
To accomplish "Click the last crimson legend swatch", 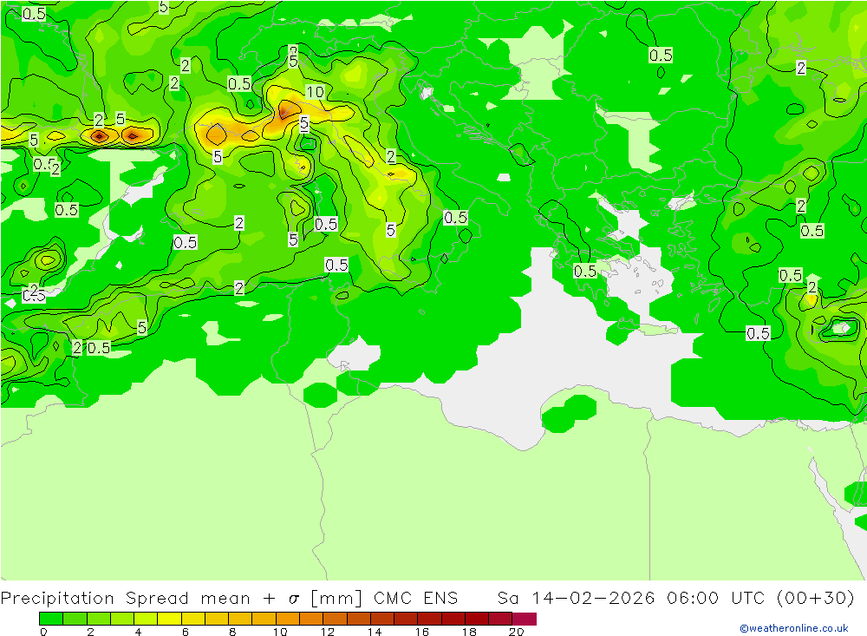I will point(525,619).
